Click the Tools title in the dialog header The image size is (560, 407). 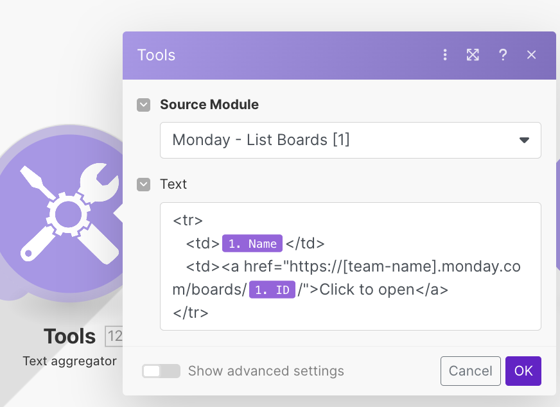156,55
